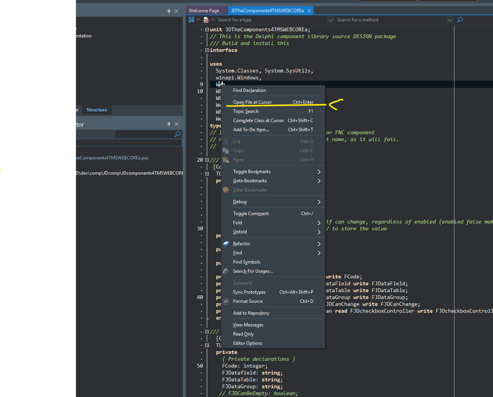The height and width of the screenshot is (397, 493).
Task: Select Find Declaration from the context menu
Action: [250, 90]
